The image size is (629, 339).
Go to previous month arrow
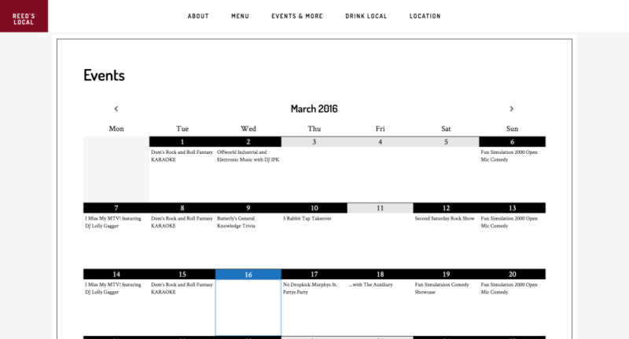point(116,109)
